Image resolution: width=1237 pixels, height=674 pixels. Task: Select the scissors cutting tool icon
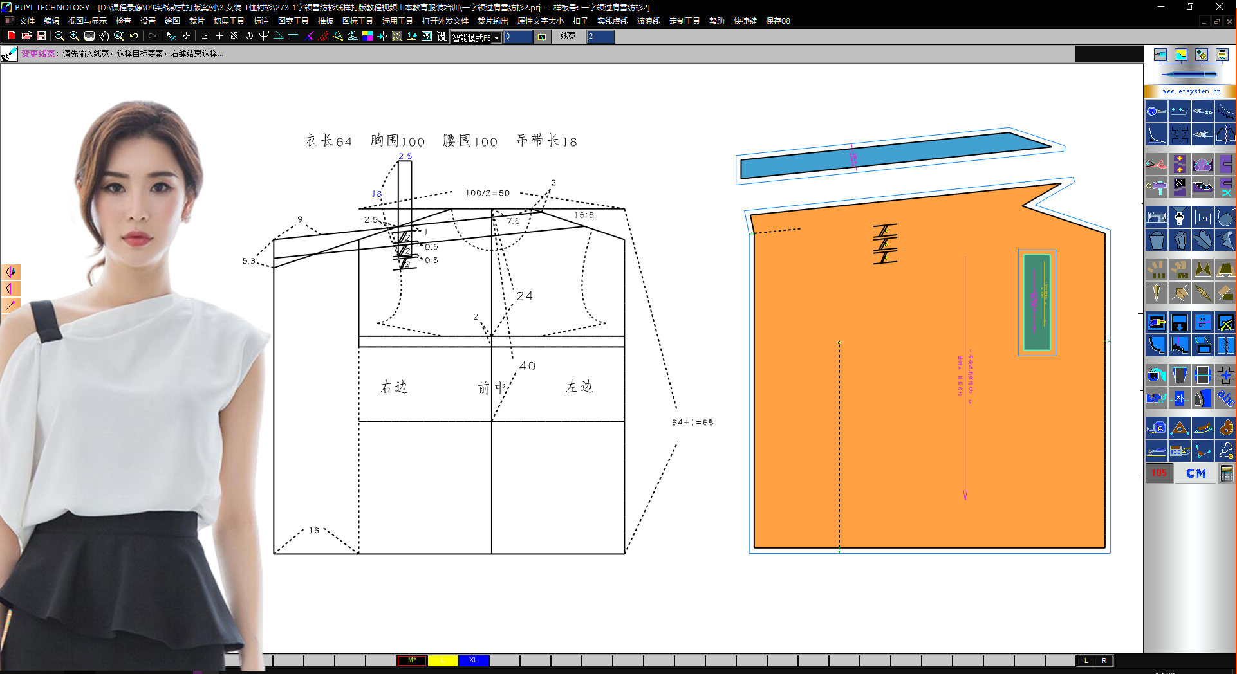pos(1157,164)
